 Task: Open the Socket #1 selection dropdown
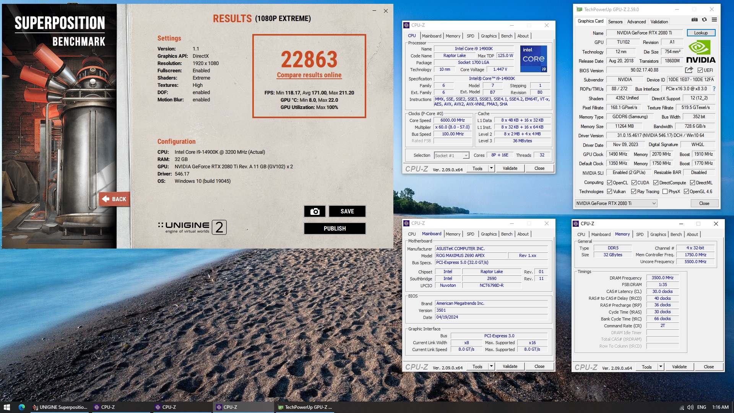451,155
